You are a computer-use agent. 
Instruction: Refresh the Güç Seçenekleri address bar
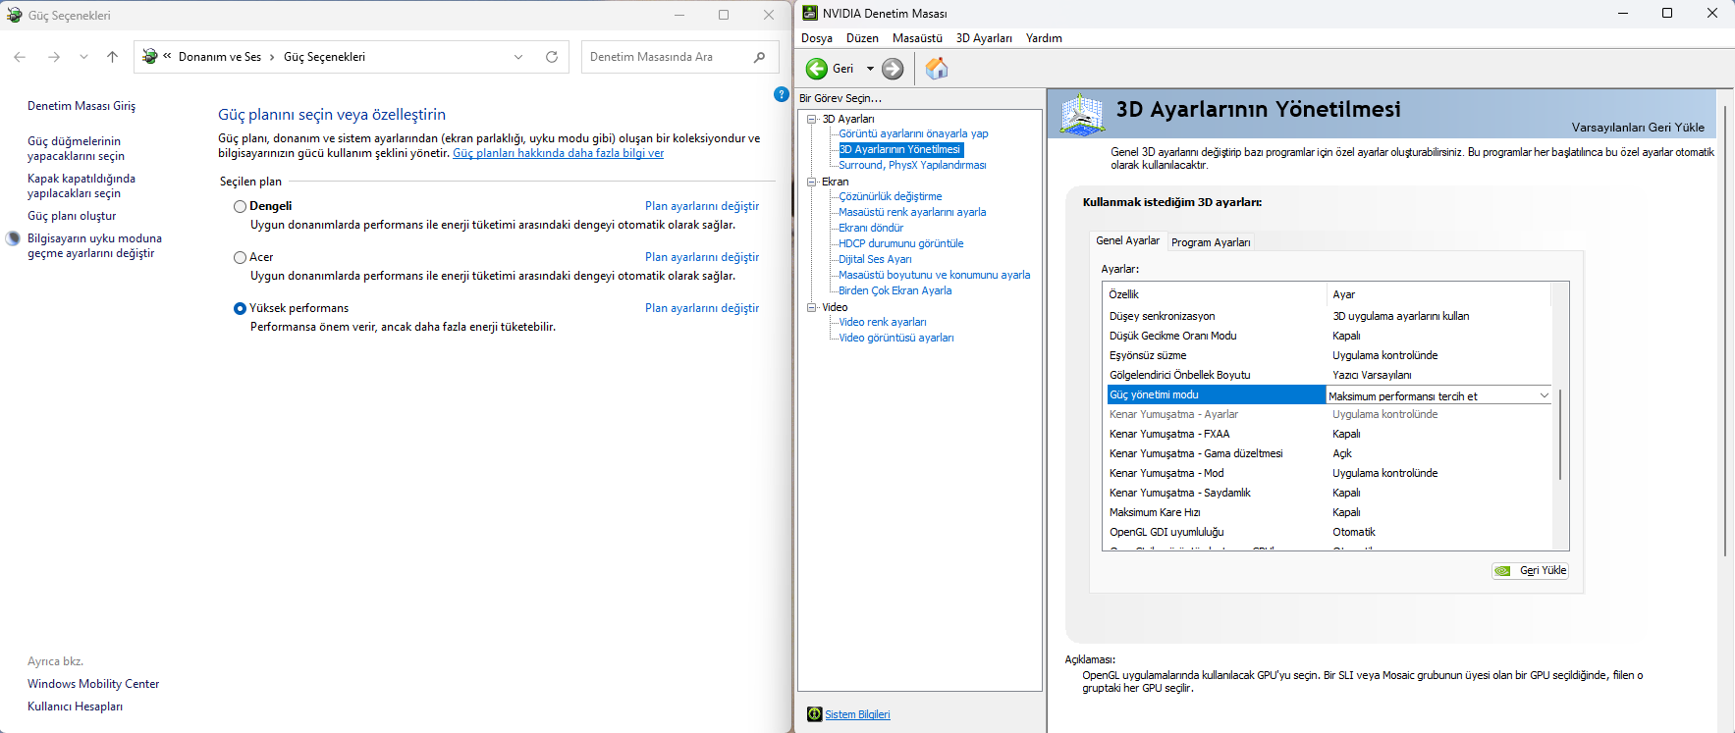pyautogui.click(x=552, y=57)
